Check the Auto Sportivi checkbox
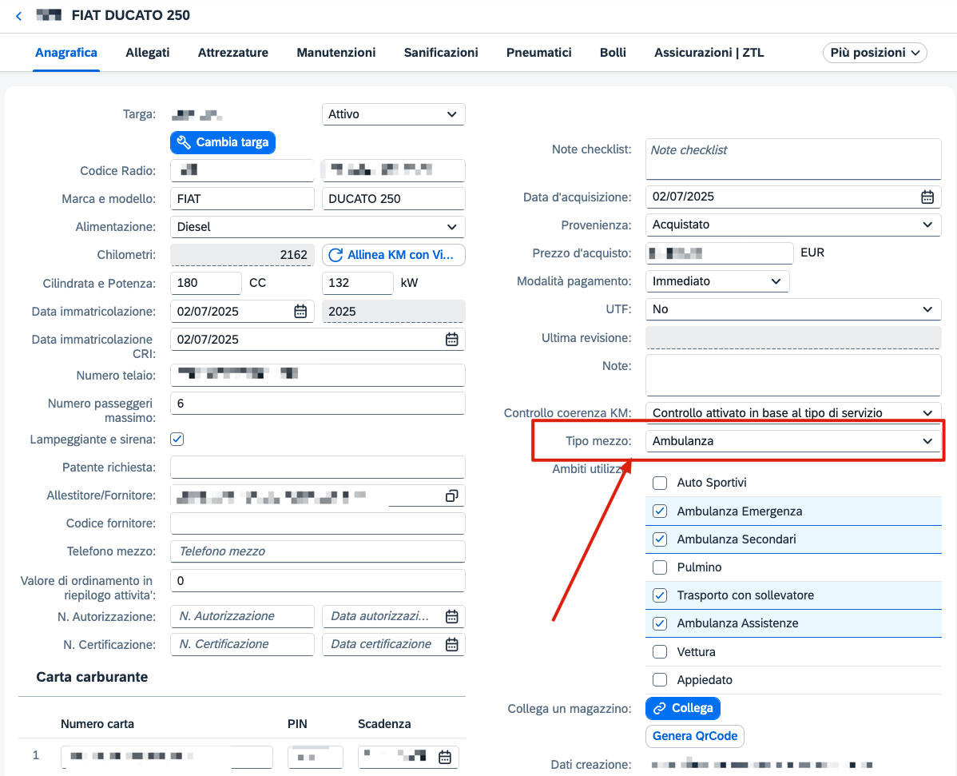 660,483
